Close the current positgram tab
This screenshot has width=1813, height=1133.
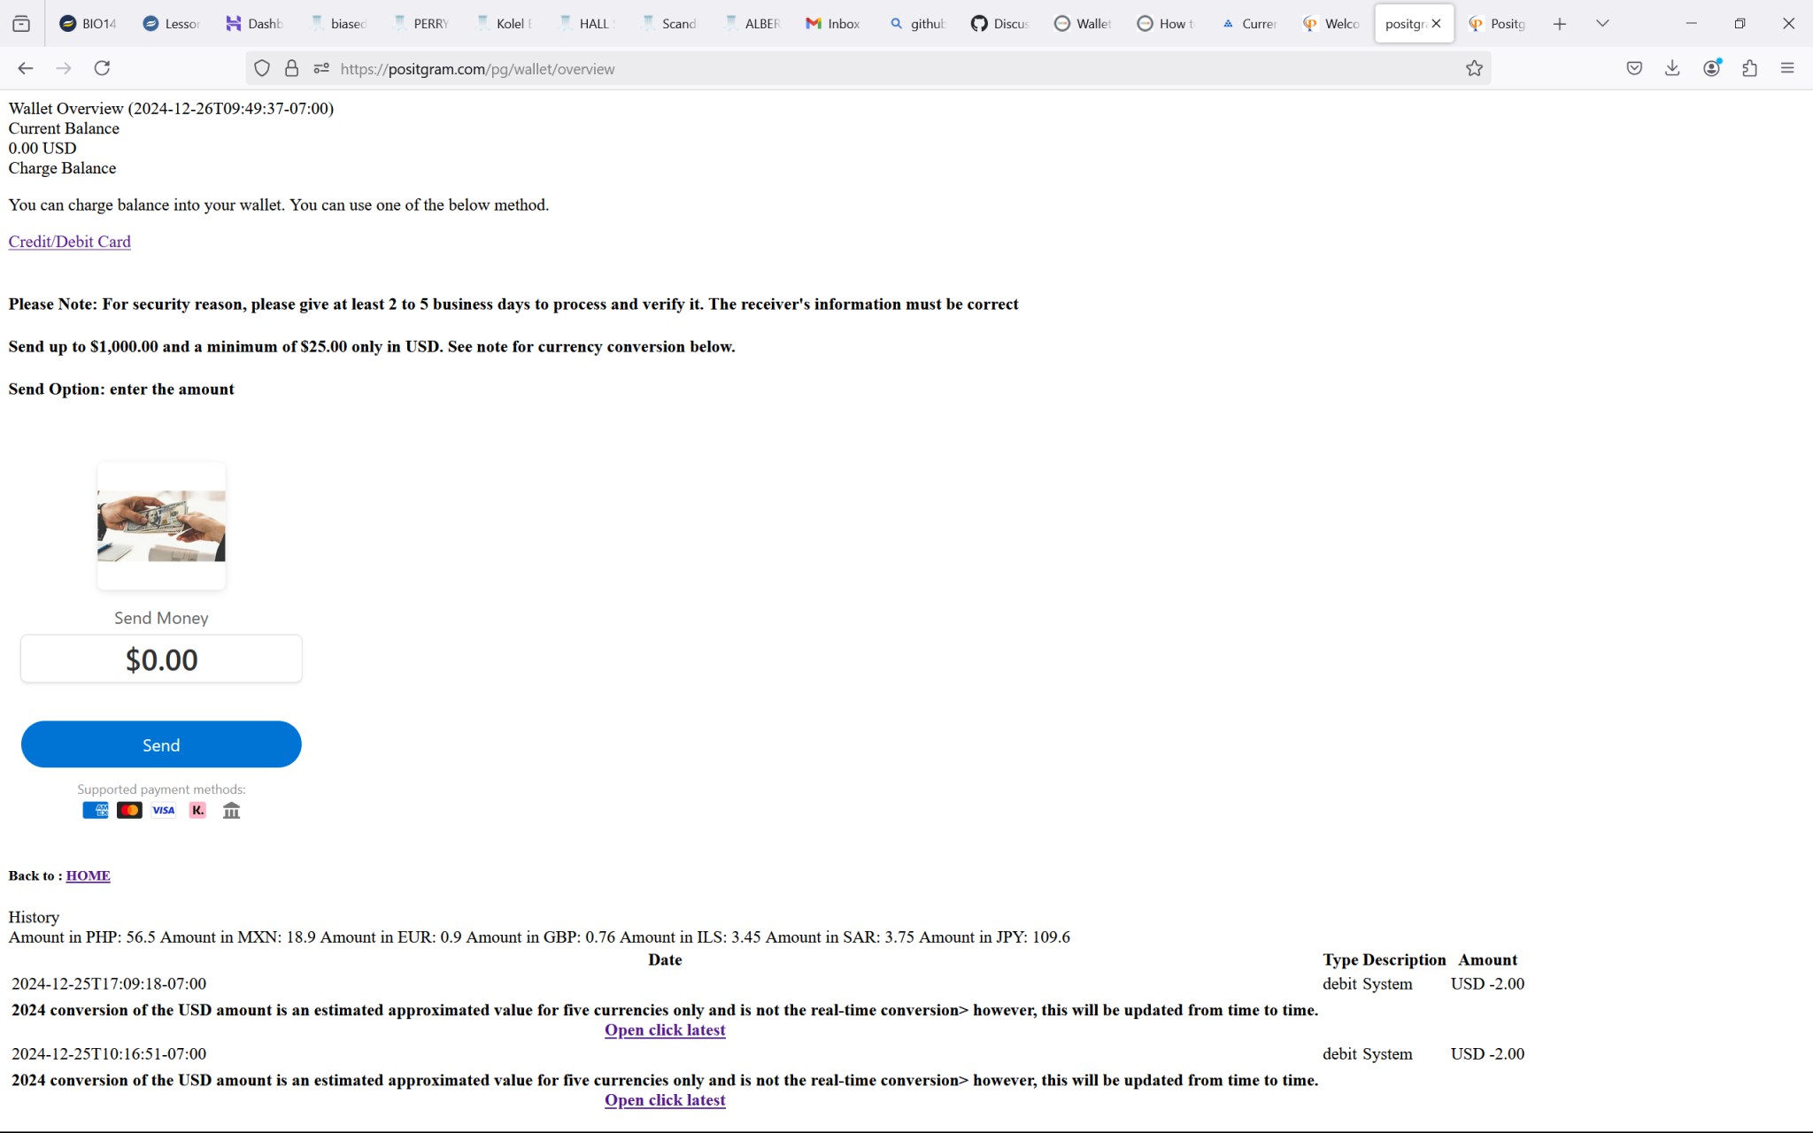tap(1436, 24)
